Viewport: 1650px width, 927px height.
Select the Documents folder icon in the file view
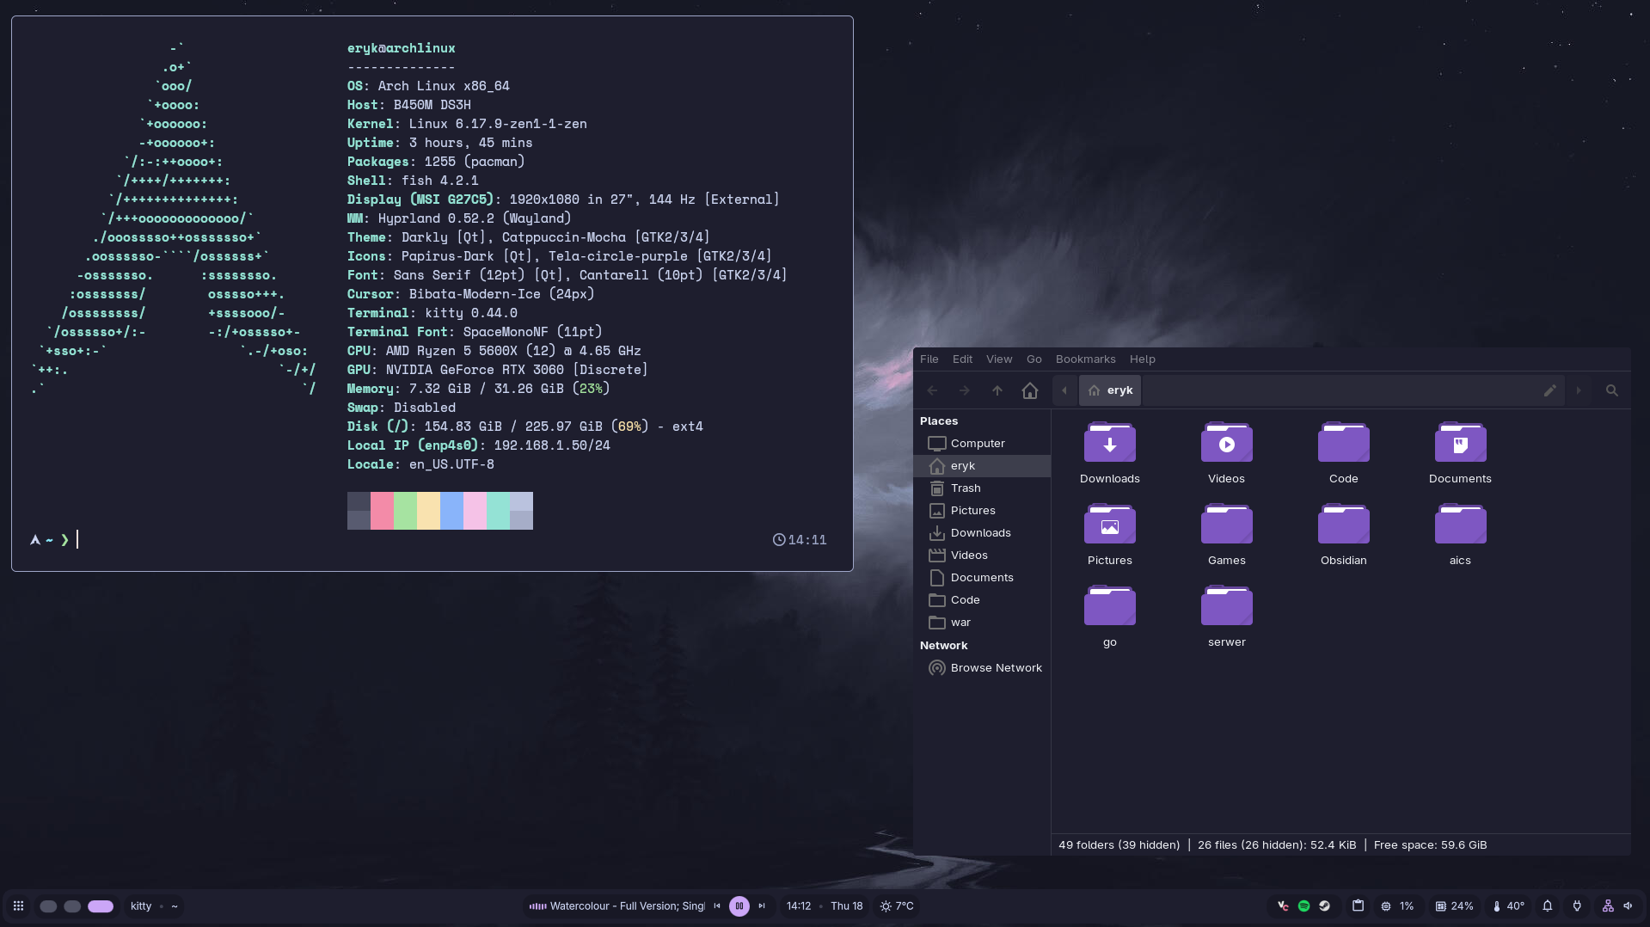click(1460, 442)
